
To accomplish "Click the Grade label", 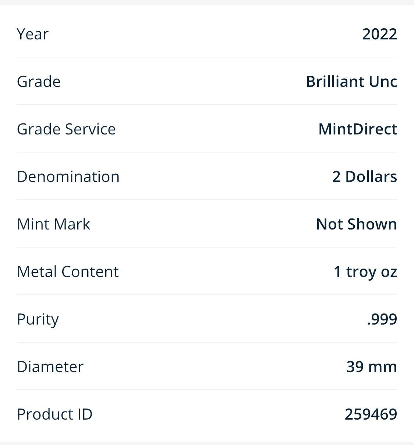I will tap(39, 81).
